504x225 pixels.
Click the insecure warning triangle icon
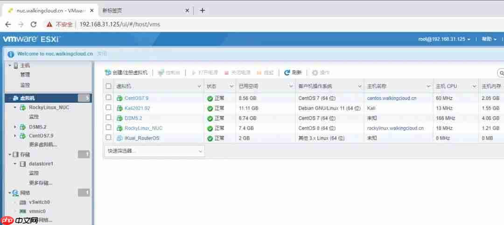point(49,24)
